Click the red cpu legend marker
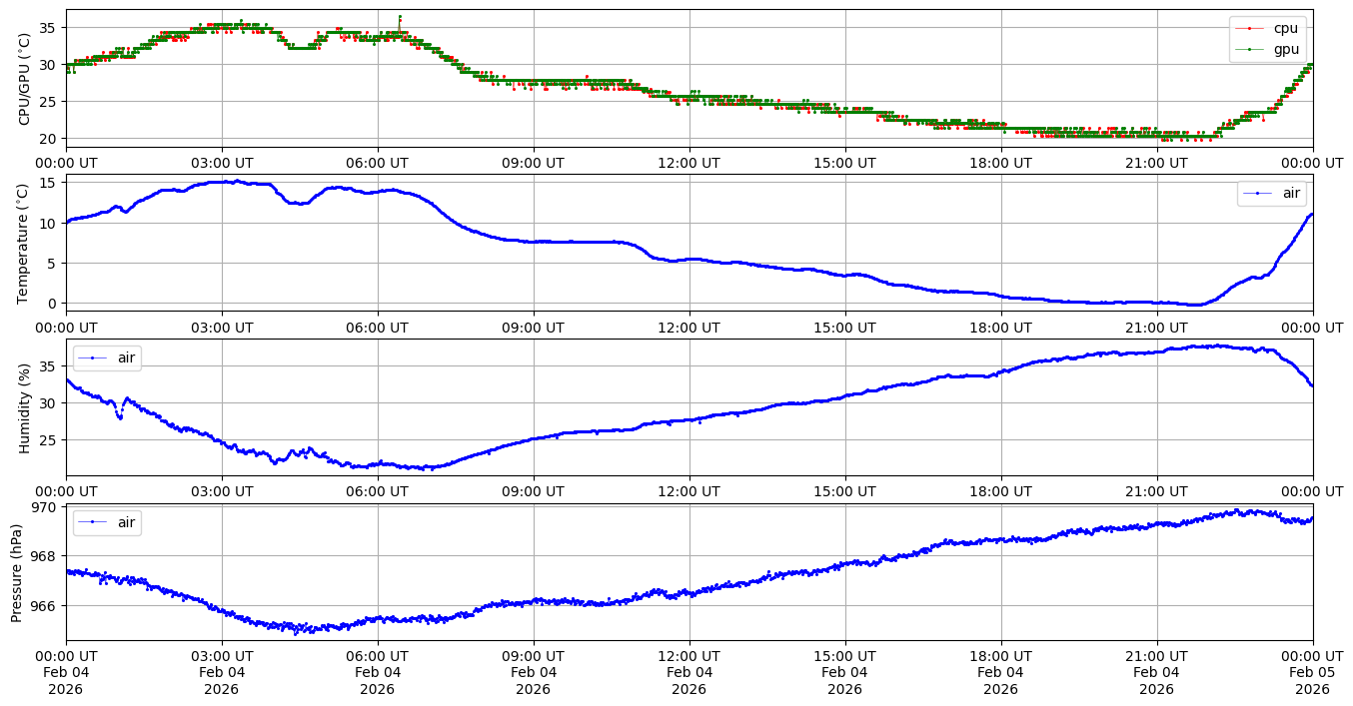The width and height of the screenshot is (1353, 706). [1249, 28]
